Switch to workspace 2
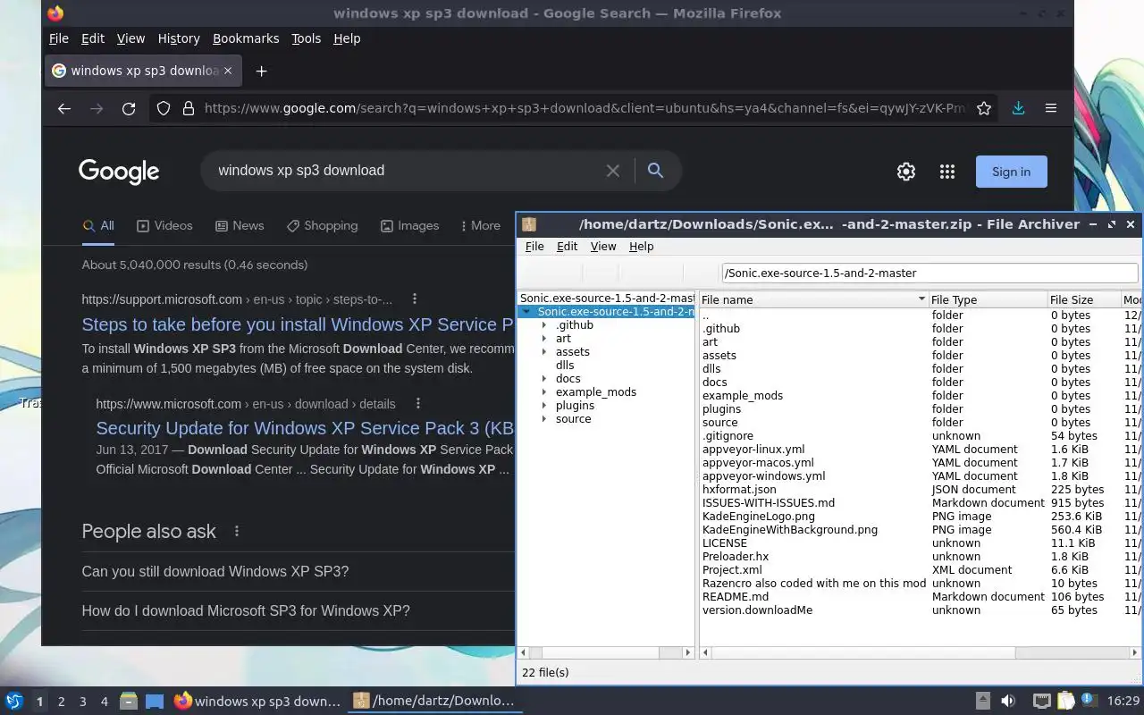 point(61,702)
